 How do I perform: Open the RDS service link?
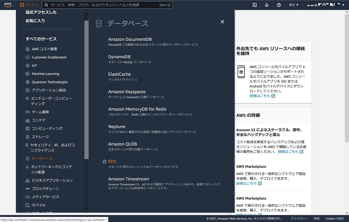click(x=112, y=162)
